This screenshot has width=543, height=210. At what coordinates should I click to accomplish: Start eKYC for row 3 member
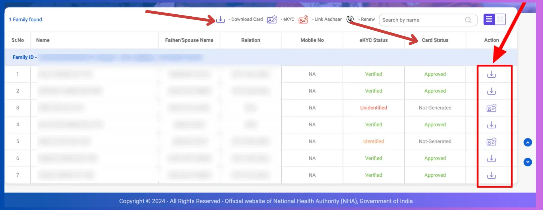(491, 108)
